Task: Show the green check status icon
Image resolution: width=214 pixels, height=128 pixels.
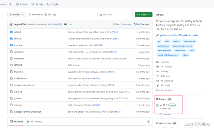Action: click(x=71, y=24)
